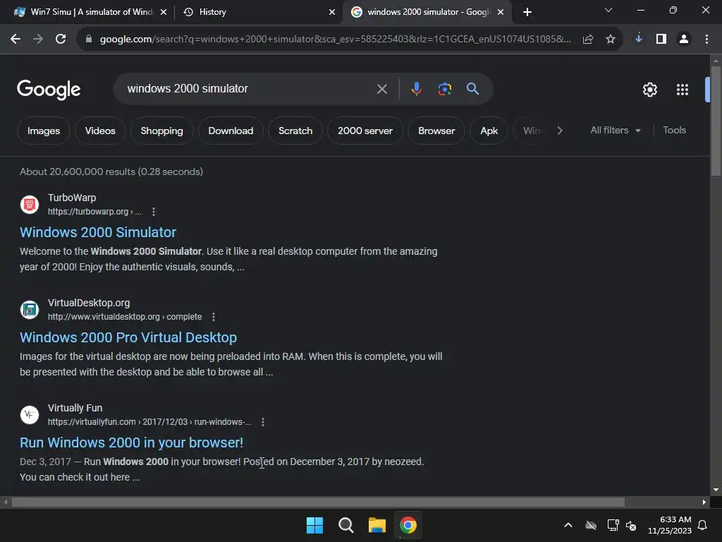The width and height of the screenshot is (722, 542).
Task: Open Windows 2000 Simulator link
Action: tap(98, 232)
